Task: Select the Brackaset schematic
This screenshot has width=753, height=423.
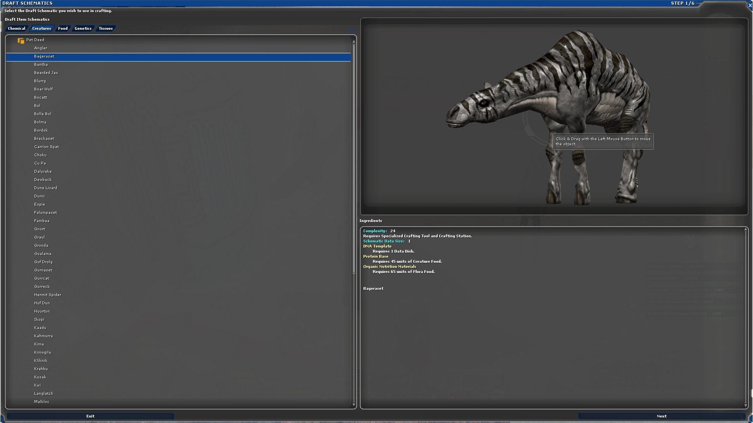Action: click(44, 139)
